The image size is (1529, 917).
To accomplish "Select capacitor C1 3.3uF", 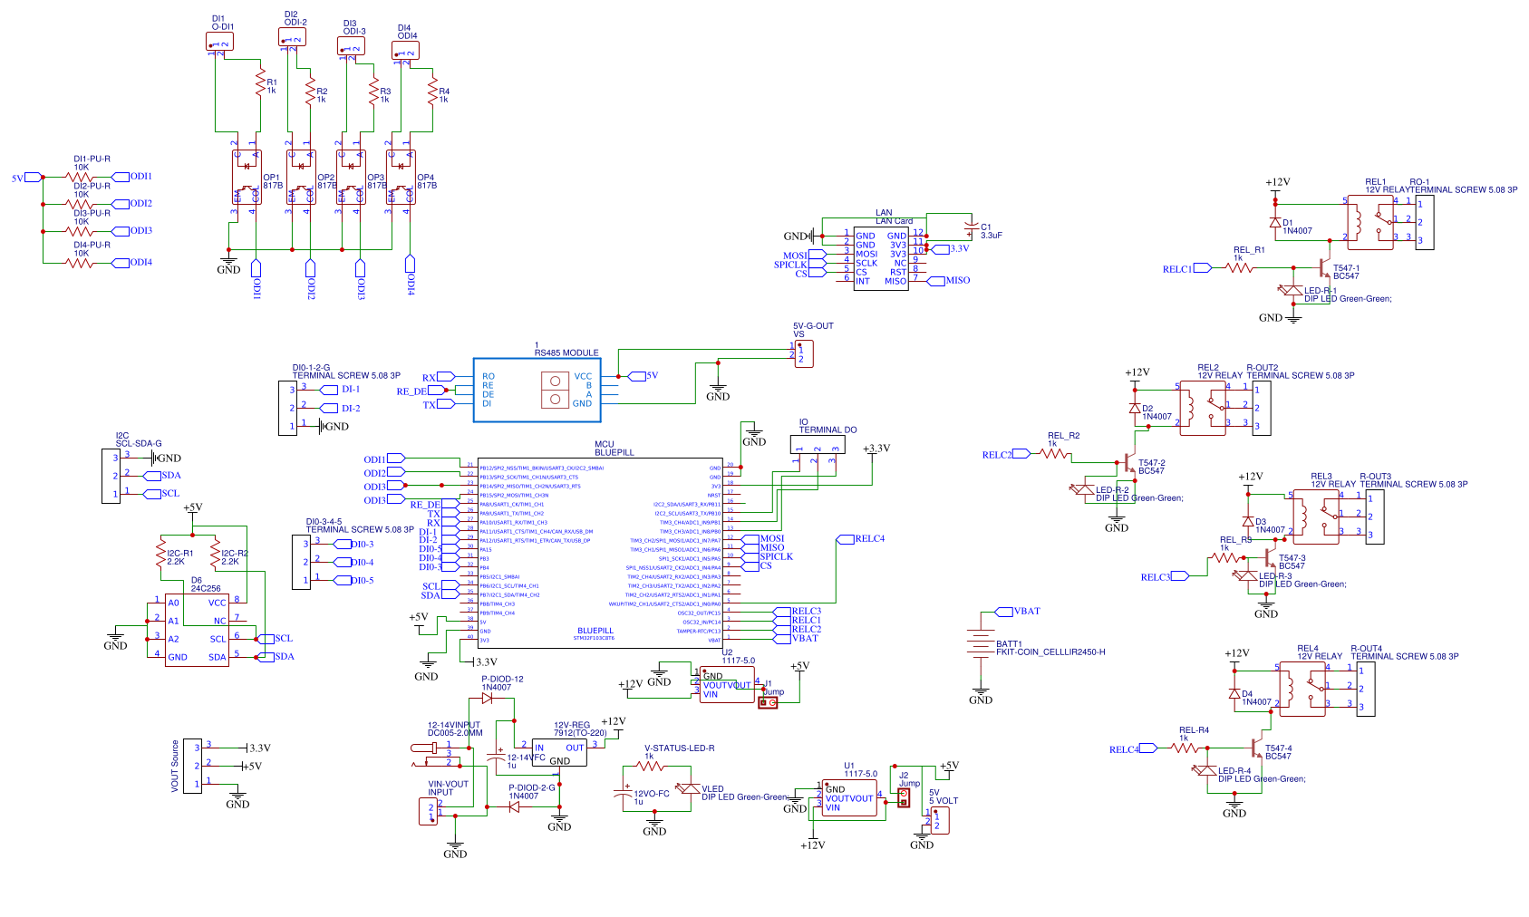I will click(971, 225).
